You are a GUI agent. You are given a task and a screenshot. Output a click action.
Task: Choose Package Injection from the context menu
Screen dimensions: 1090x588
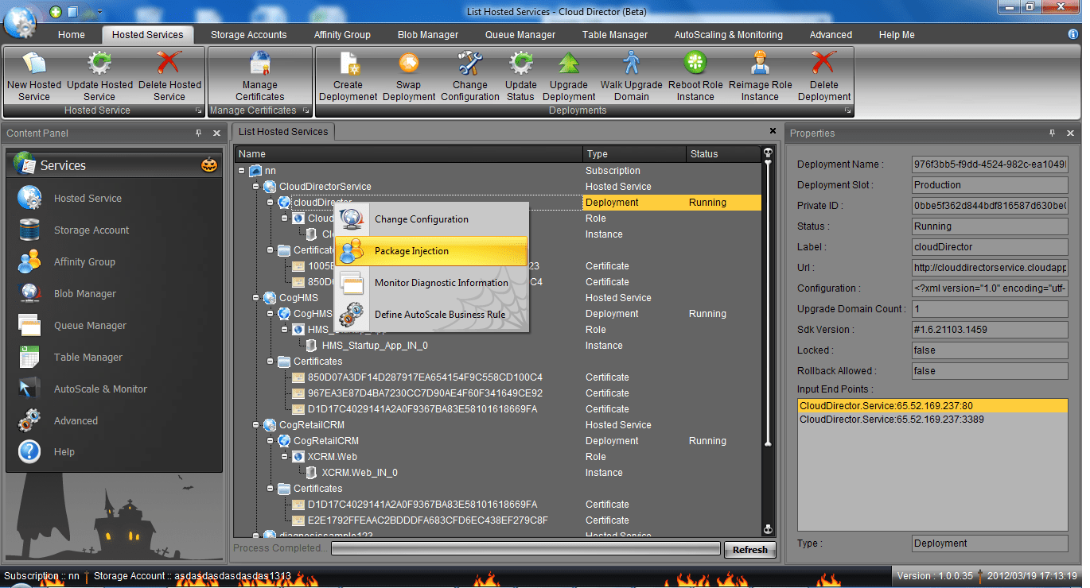[411, 251]
